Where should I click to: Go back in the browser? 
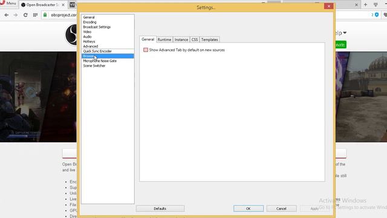coord(7,15)
